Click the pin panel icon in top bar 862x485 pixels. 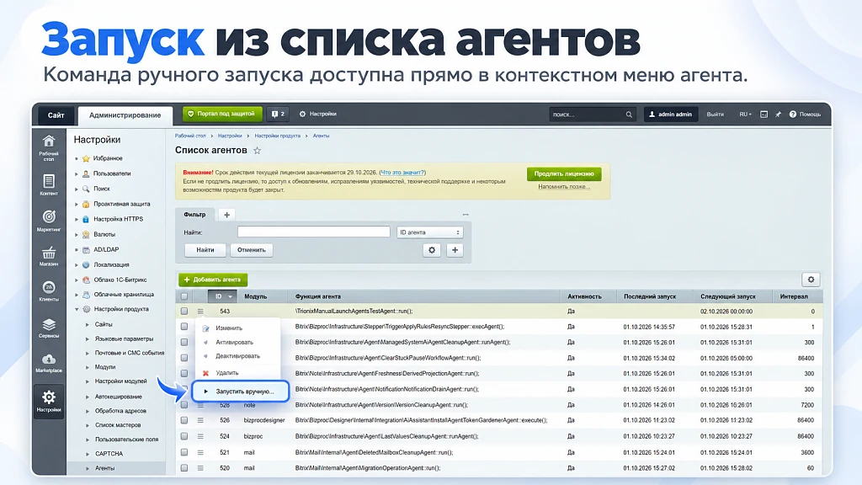778,115
